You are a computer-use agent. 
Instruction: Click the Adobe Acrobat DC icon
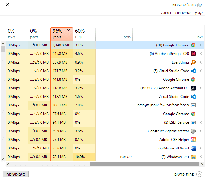point(193,88)
